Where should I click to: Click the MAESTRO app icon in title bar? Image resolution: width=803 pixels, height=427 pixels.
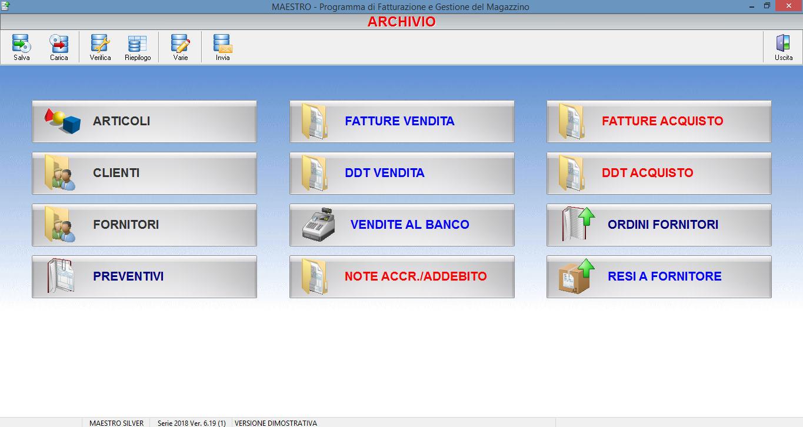click(6, 6)
